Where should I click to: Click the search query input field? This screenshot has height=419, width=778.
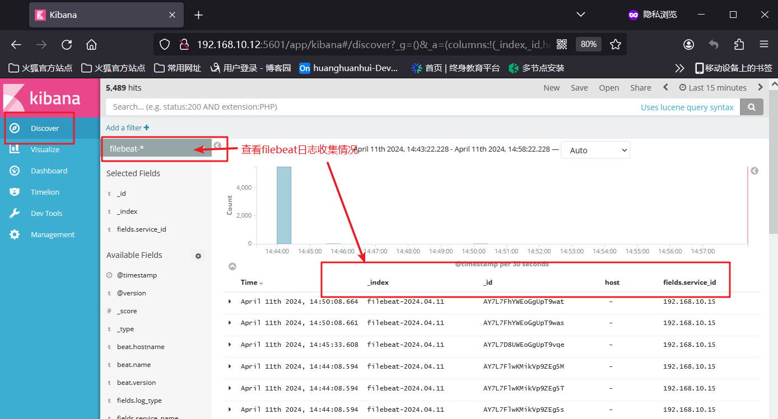423,107
